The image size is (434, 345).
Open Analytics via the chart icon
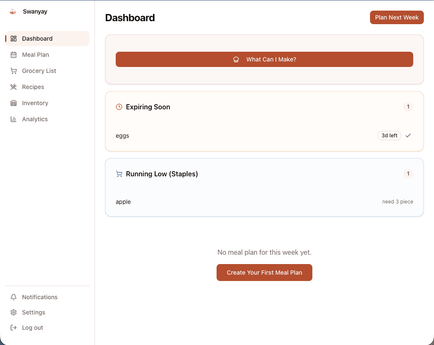14,119
